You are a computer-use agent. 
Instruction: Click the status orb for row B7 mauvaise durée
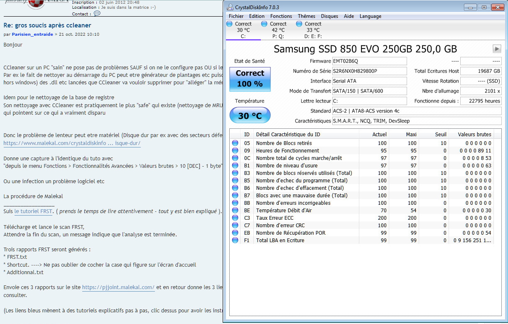pos(235,196)
